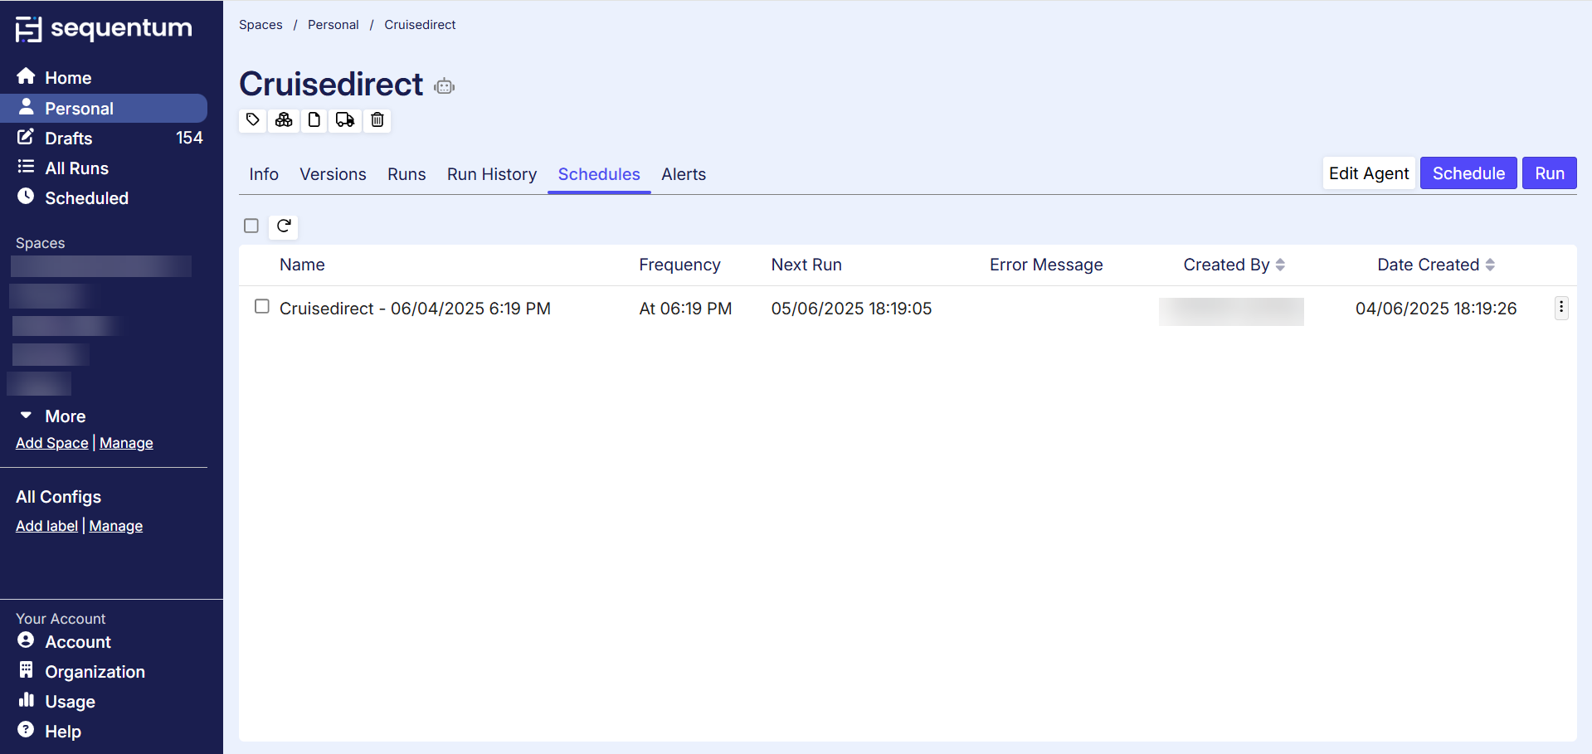
Task: Switch to the Run History tab
Action: pos(491,174)
